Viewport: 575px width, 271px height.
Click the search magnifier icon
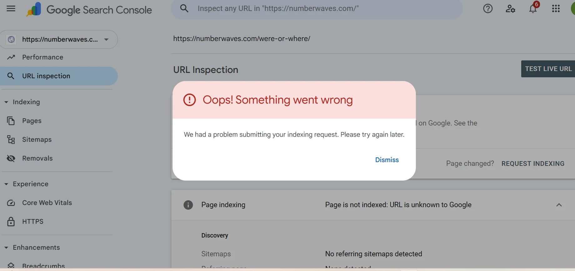tap(184, 8)
